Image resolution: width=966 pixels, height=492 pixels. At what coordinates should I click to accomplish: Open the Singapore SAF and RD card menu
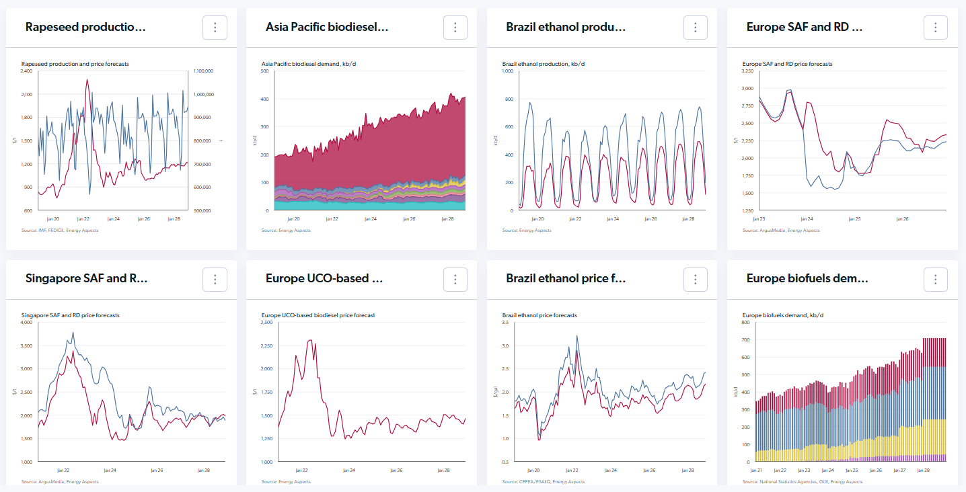click(215, 279)
